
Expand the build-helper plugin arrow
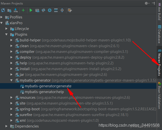pos(11,40)
